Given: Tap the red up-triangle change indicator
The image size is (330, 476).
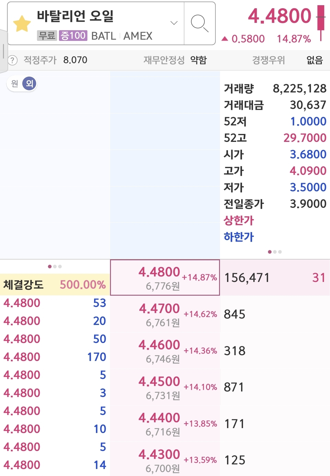Looking at the screenshot, I should (x=225, y=39).
